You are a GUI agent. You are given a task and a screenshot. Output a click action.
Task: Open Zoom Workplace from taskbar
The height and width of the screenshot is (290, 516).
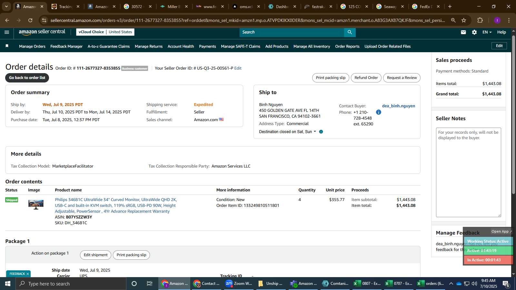(239, 284)
